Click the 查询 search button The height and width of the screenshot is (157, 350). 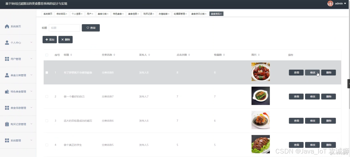pos(91,28)
